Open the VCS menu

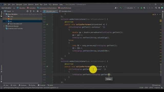50,5
